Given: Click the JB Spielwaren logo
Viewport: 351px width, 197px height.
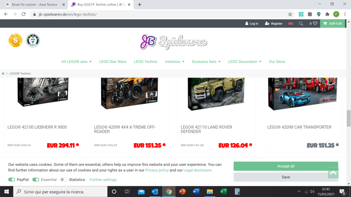Looking at the screenshot, I should click(x=173, y=42).
